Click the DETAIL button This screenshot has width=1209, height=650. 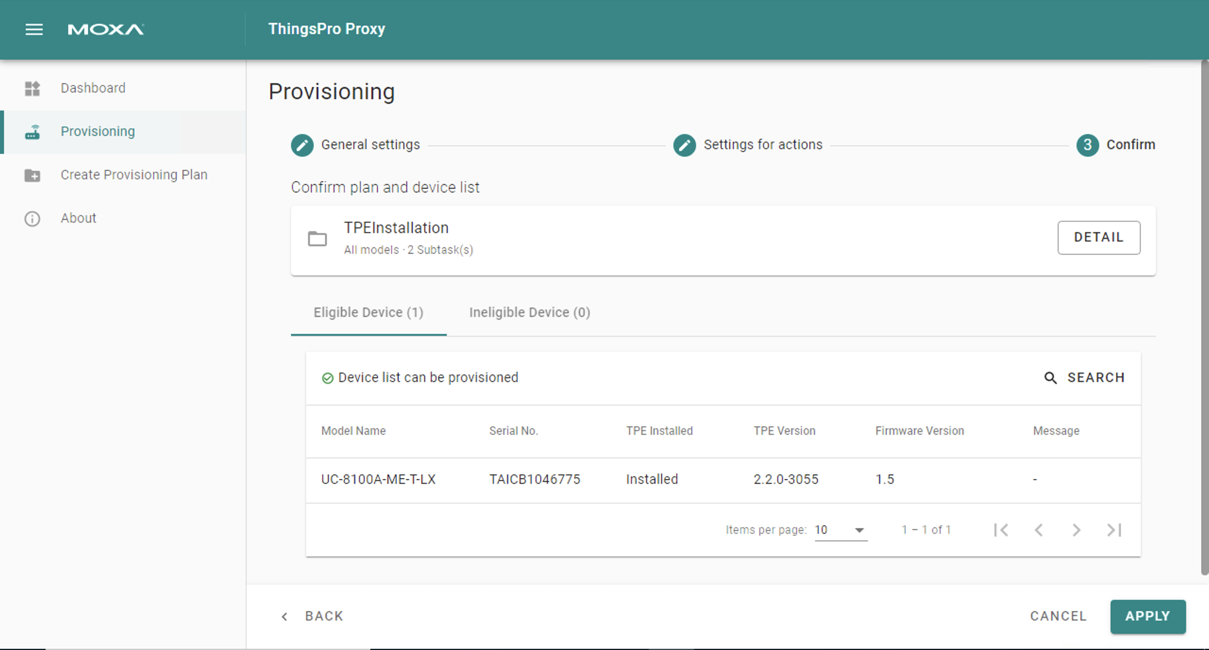1099,237
